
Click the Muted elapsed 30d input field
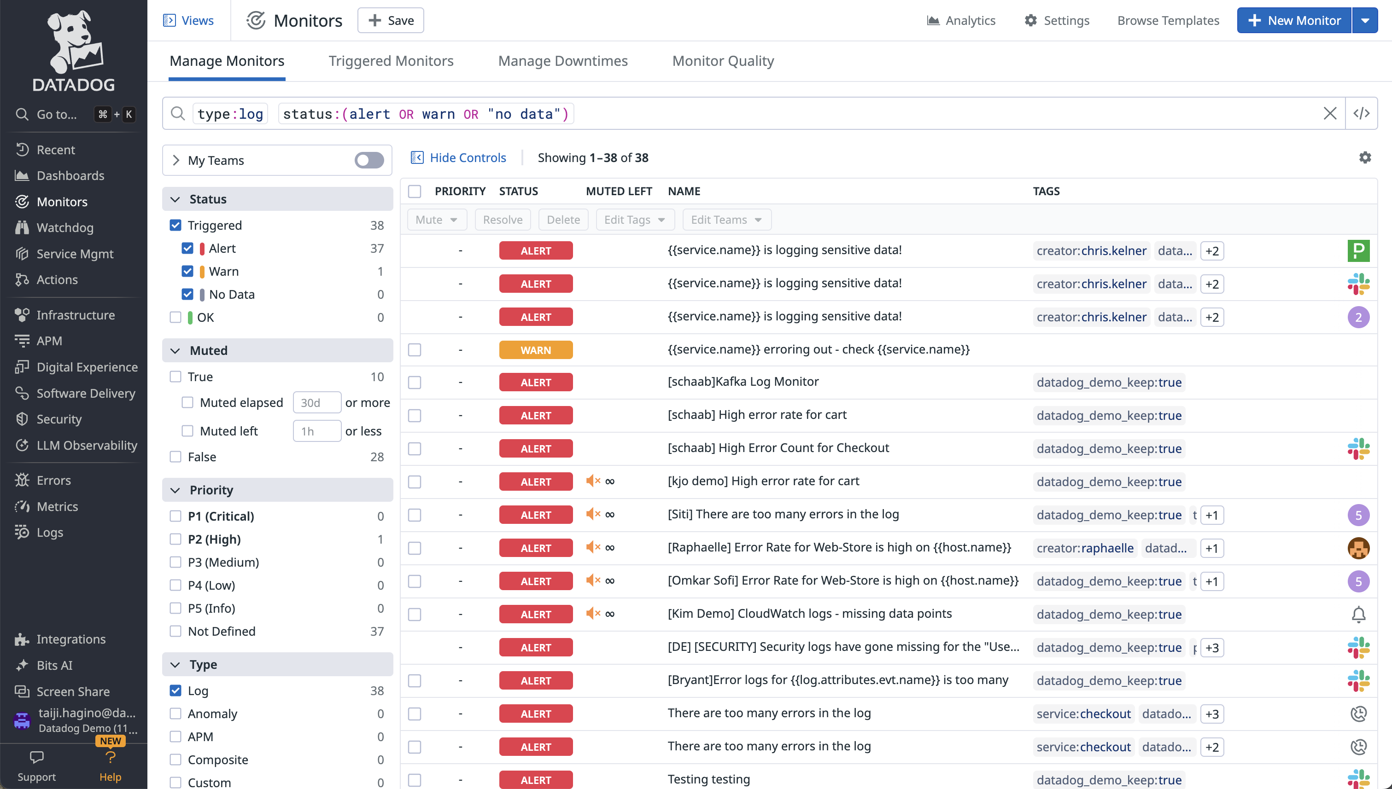click(x=316, y=403)
